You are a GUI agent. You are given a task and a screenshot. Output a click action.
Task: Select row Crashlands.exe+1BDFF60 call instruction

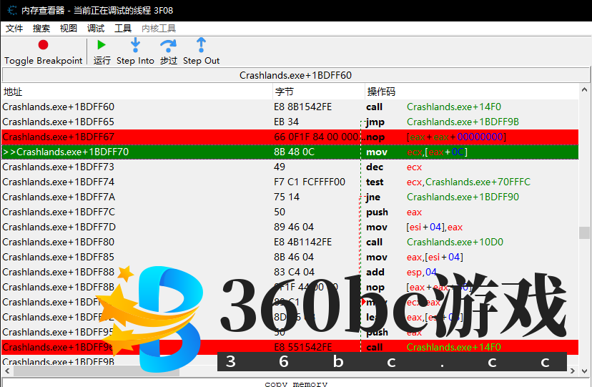(x=290, y=107)
